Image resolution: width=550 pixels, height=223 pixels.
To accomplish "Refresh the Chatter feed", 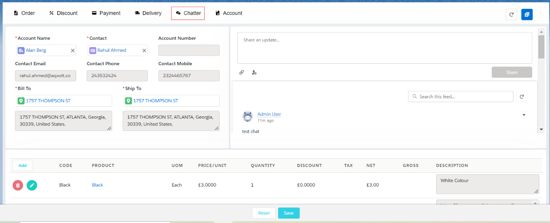I will pyautogui.click(x=522, y=97).
